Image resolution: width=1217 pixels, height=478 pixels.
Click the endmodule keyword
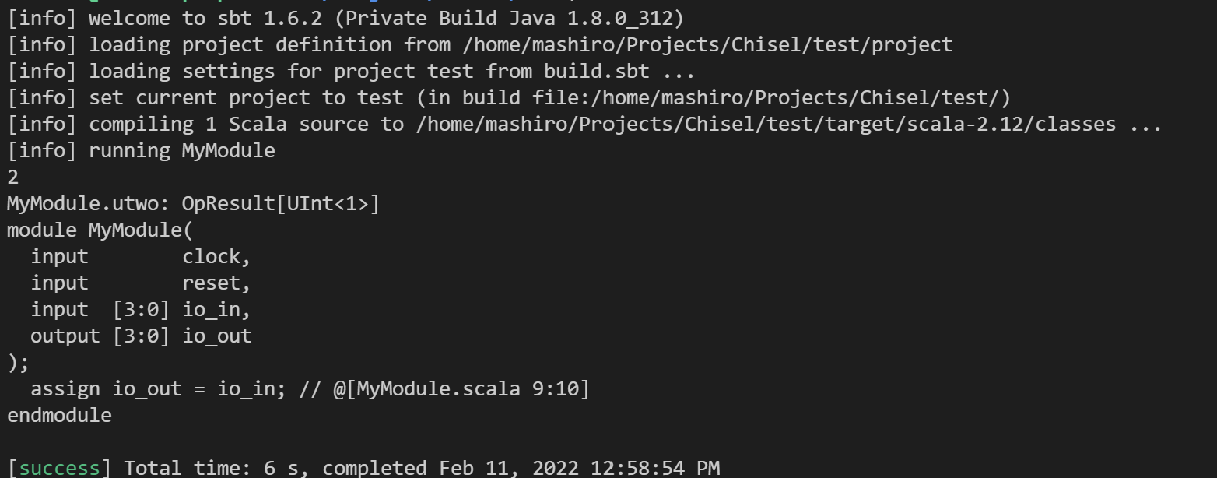[59, 415]
